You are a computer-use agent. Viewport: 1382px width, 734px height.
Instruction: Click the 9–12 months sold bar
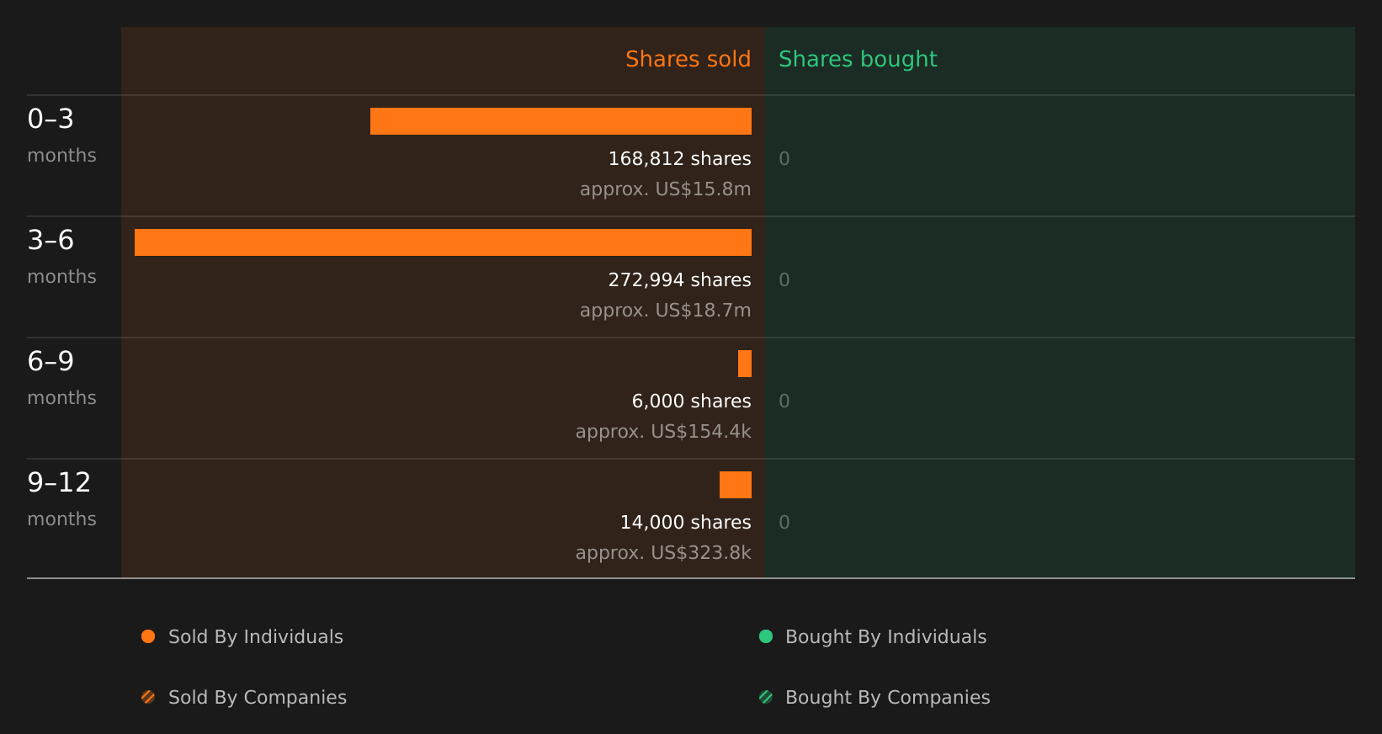click(x=736, y=485)
